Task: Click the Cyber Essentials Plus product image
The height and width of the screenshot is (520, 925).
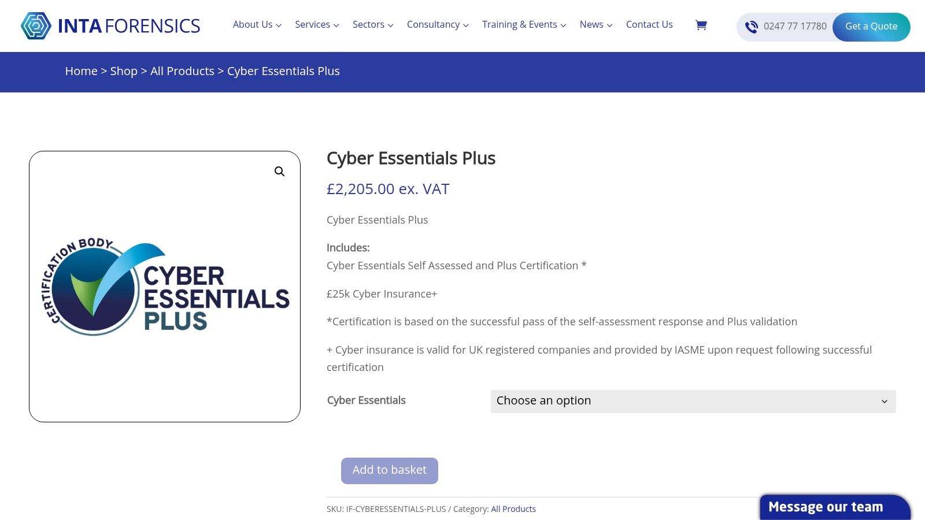Action: [x=165, y=287]
